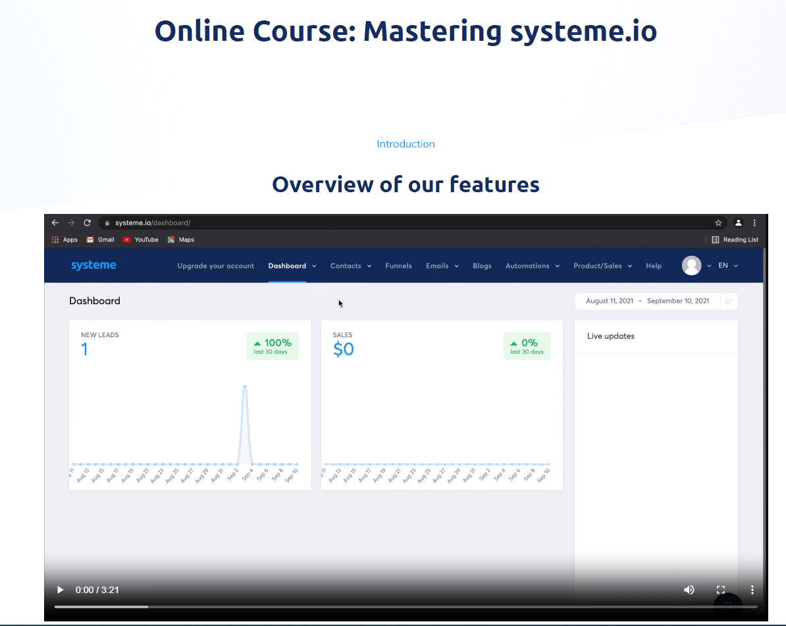Viewport: 786px width, 626px height.
Task: Click the browser profile avatar icon
Action: [x=738, y=222]
